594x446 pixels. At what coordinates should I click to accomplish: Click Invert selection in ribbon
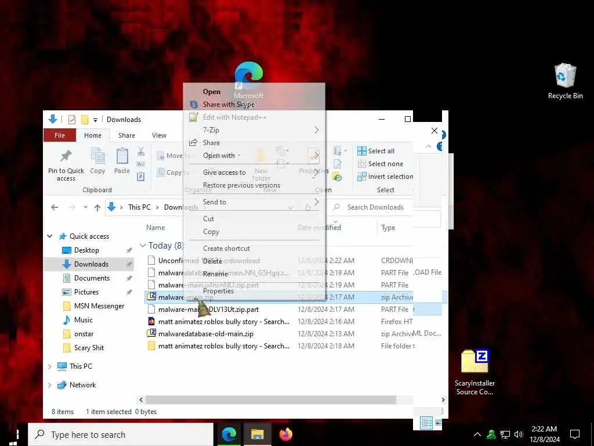385,177
